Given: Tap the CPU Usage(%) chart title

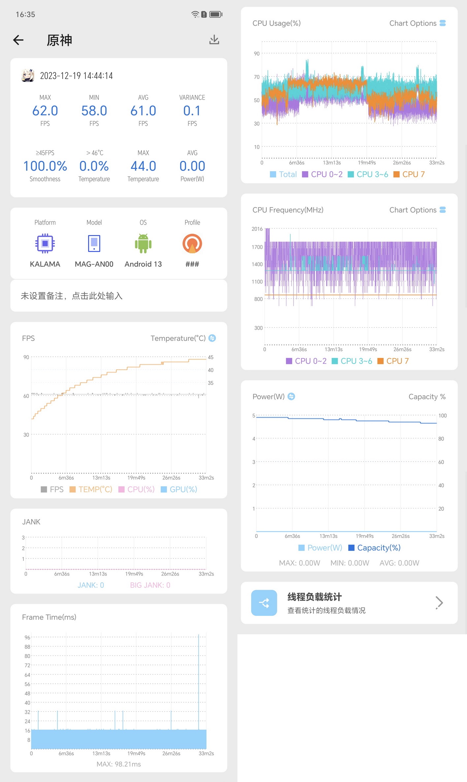Looking at the screenshot, I should pos(276,23).
